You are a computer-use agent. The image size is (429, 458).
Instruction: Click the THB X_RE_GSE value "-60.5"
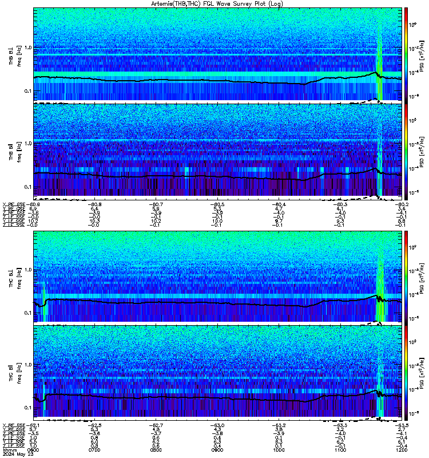pyautogui.click(x=217, y=204)
